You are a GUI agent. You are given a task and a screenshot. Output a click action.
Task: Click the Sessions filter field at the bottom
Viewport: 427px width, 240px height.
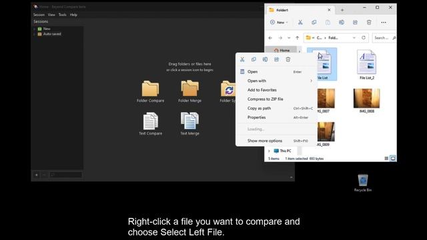click(66, 175)
